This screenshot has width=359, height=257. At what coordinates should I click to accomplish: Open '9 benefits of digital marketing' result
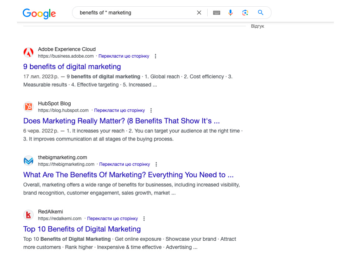[72, 67]
